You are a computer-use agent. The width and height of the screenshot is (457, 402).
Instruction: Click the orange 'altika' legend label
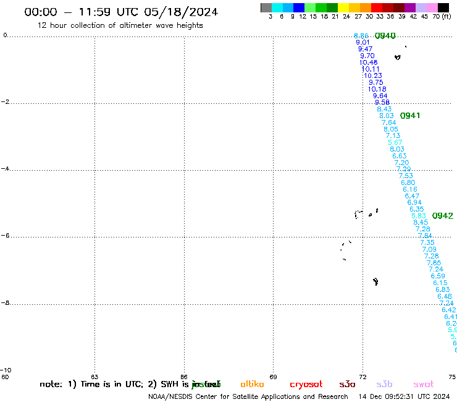pyautogui.click(x=252, y=384)
